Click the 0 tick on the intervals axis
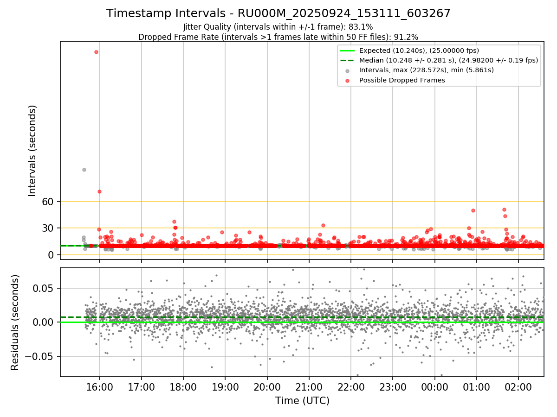Image resolution: width=557 pixels, height=417 pixels. click(x=52, y=255)
